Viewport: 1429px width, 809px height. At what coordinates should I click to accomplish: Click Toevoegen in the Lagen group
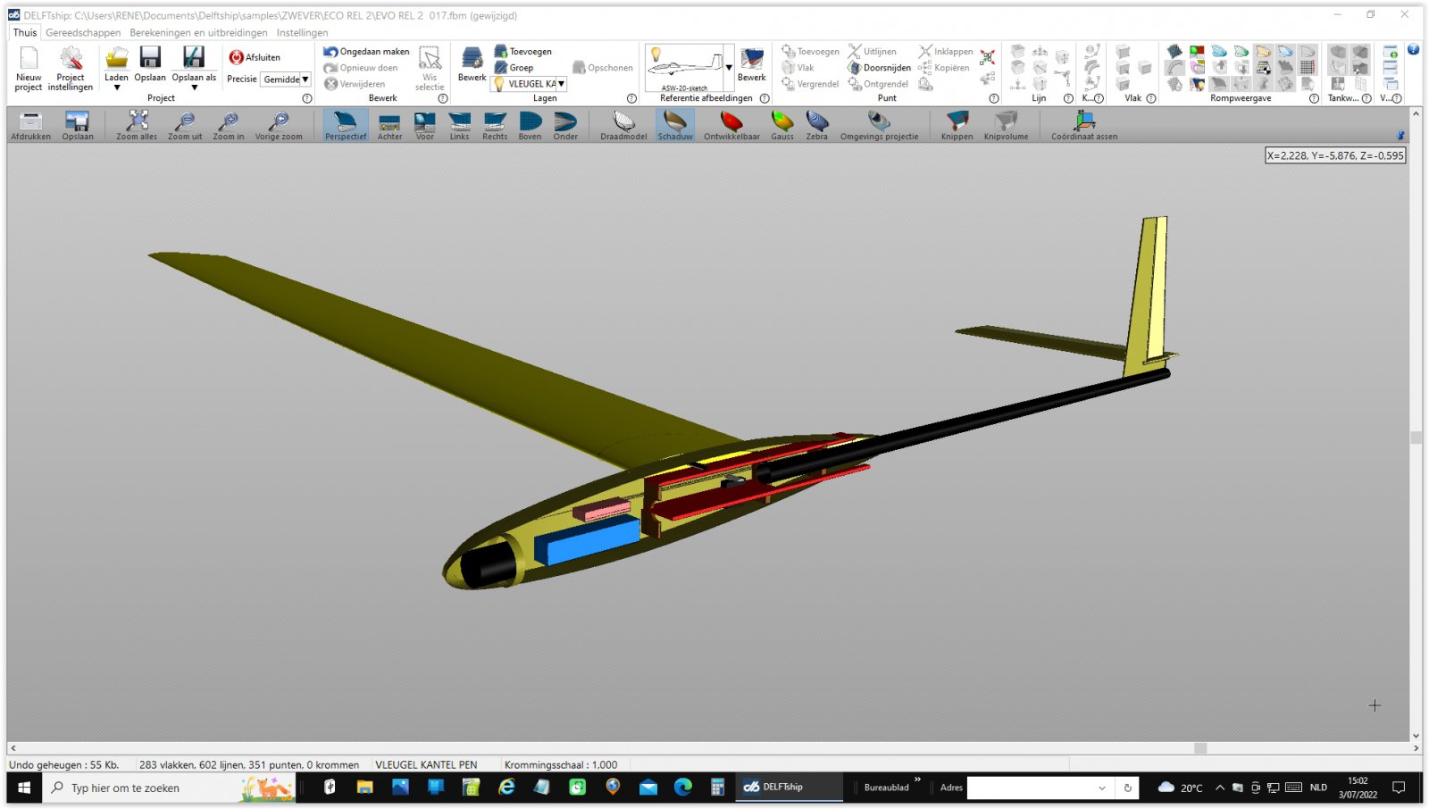point(523,52)
